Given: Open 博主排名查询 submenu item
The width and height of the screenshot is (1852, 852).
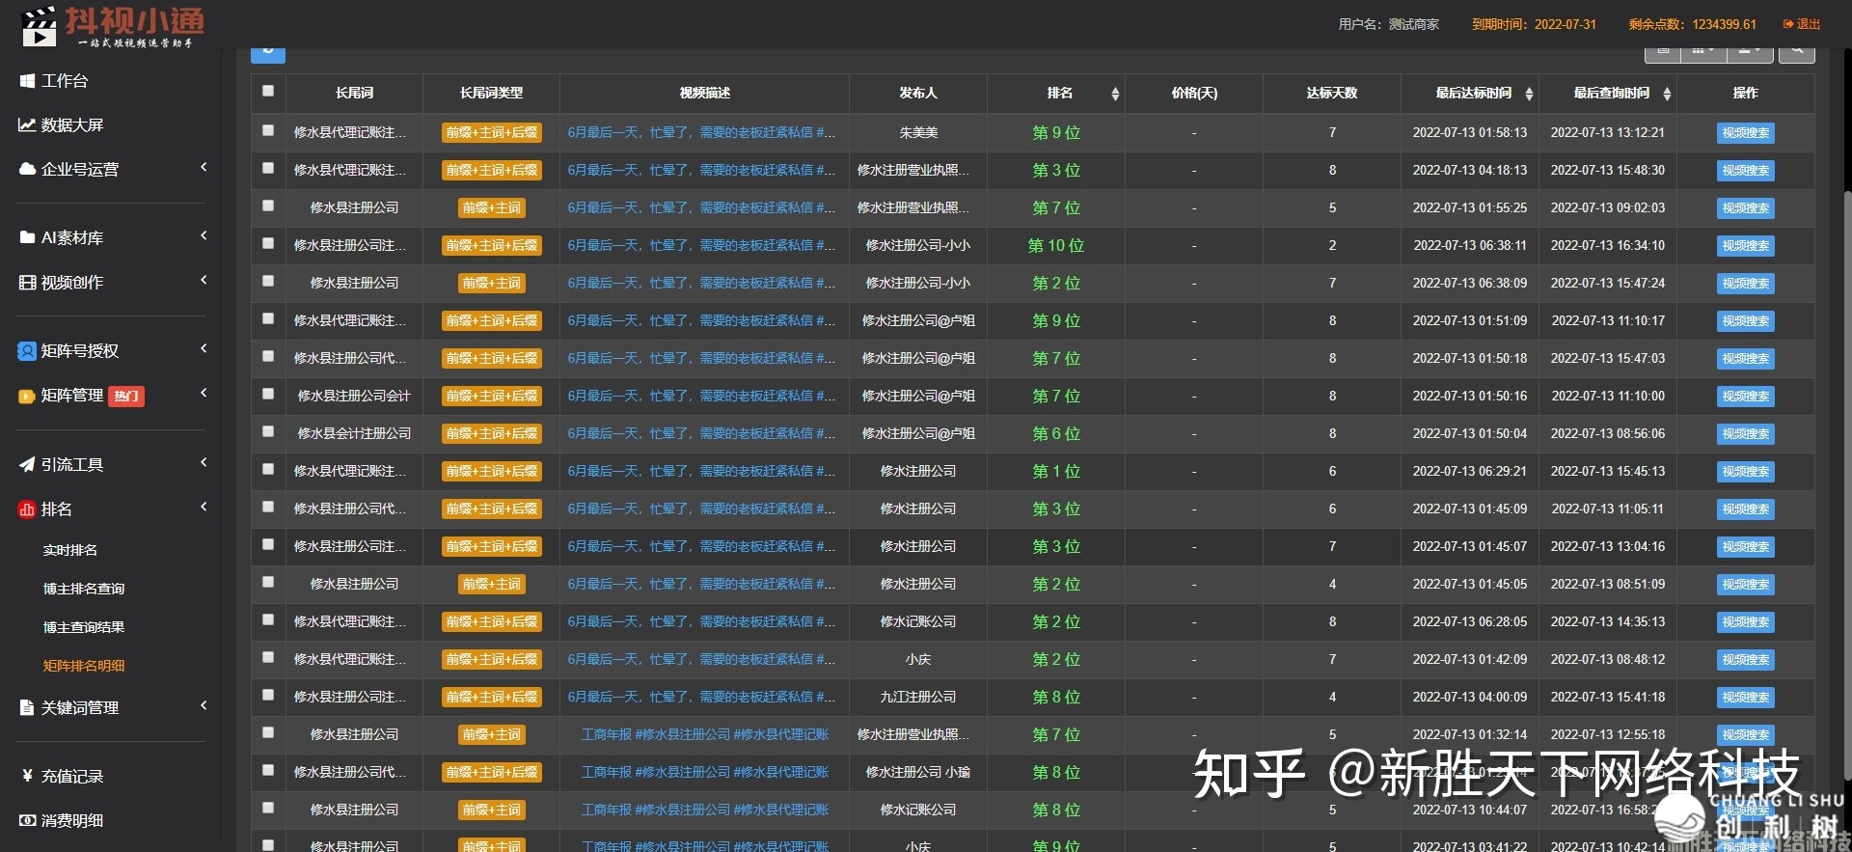Looking at the screenshot, I should 83,589.
